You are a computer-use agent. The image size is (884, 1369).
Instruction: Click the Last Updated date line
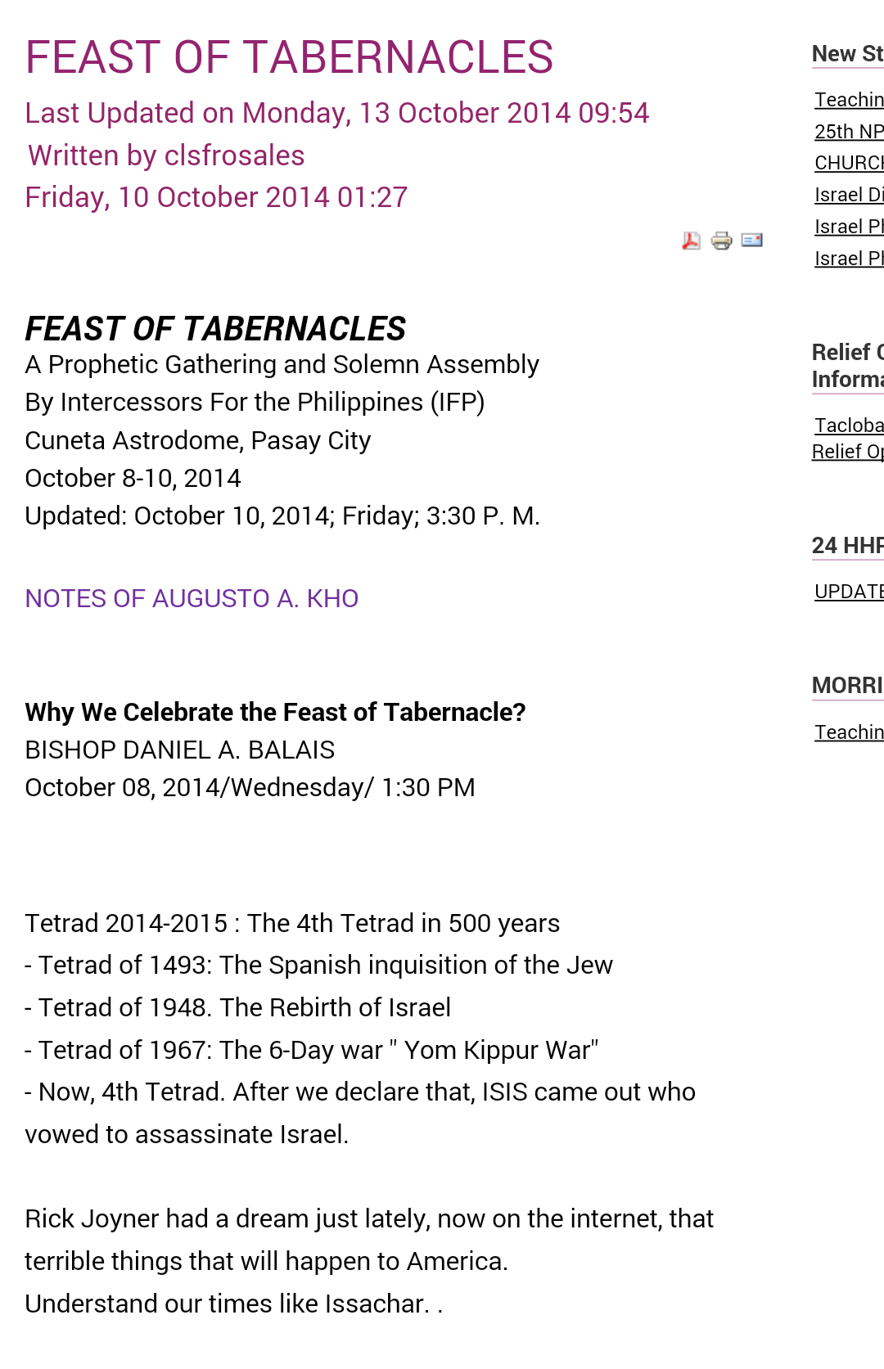[x=336, y=113]
